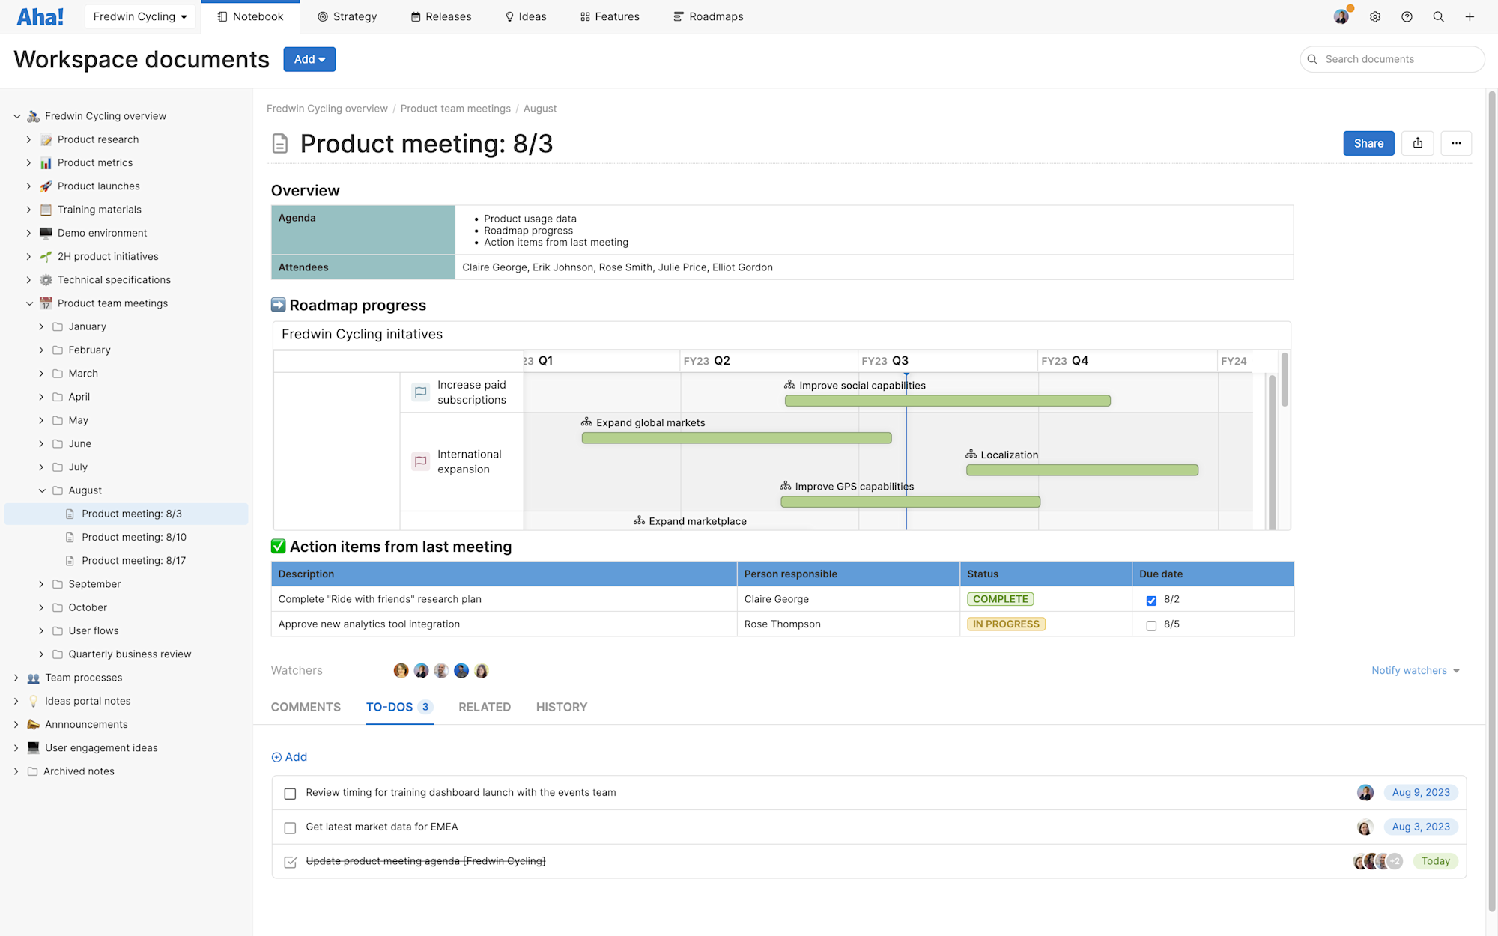
Task: Open the document's more options ellipsis
Action: tap(1456, 143)
